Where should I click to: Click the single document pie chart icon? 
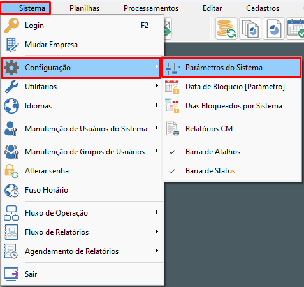273,29
